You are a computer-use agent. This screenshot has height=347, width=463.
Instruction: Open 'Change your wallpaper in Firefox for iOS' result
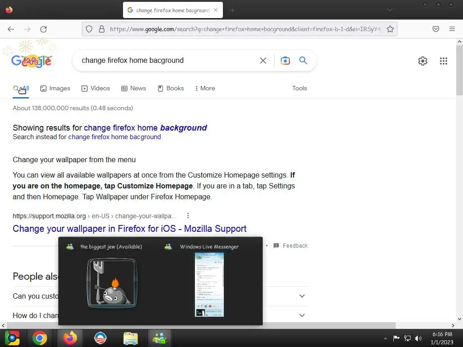pyautogui.click(x=129, y=229)
